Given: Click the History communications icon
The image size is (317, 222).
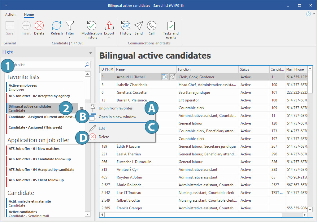Looking at the screenshot, I should [126, 26].
